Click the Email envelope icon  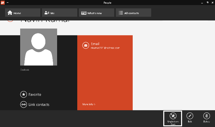pyautogui.click(x=86, y=45)
